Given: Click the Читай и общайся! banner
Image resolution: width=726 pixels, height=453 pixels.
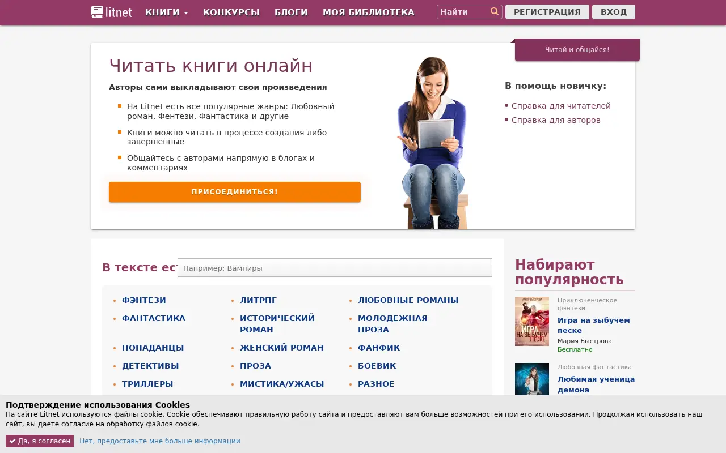Looking at the screenshot, I should click(x=577, y=50).
